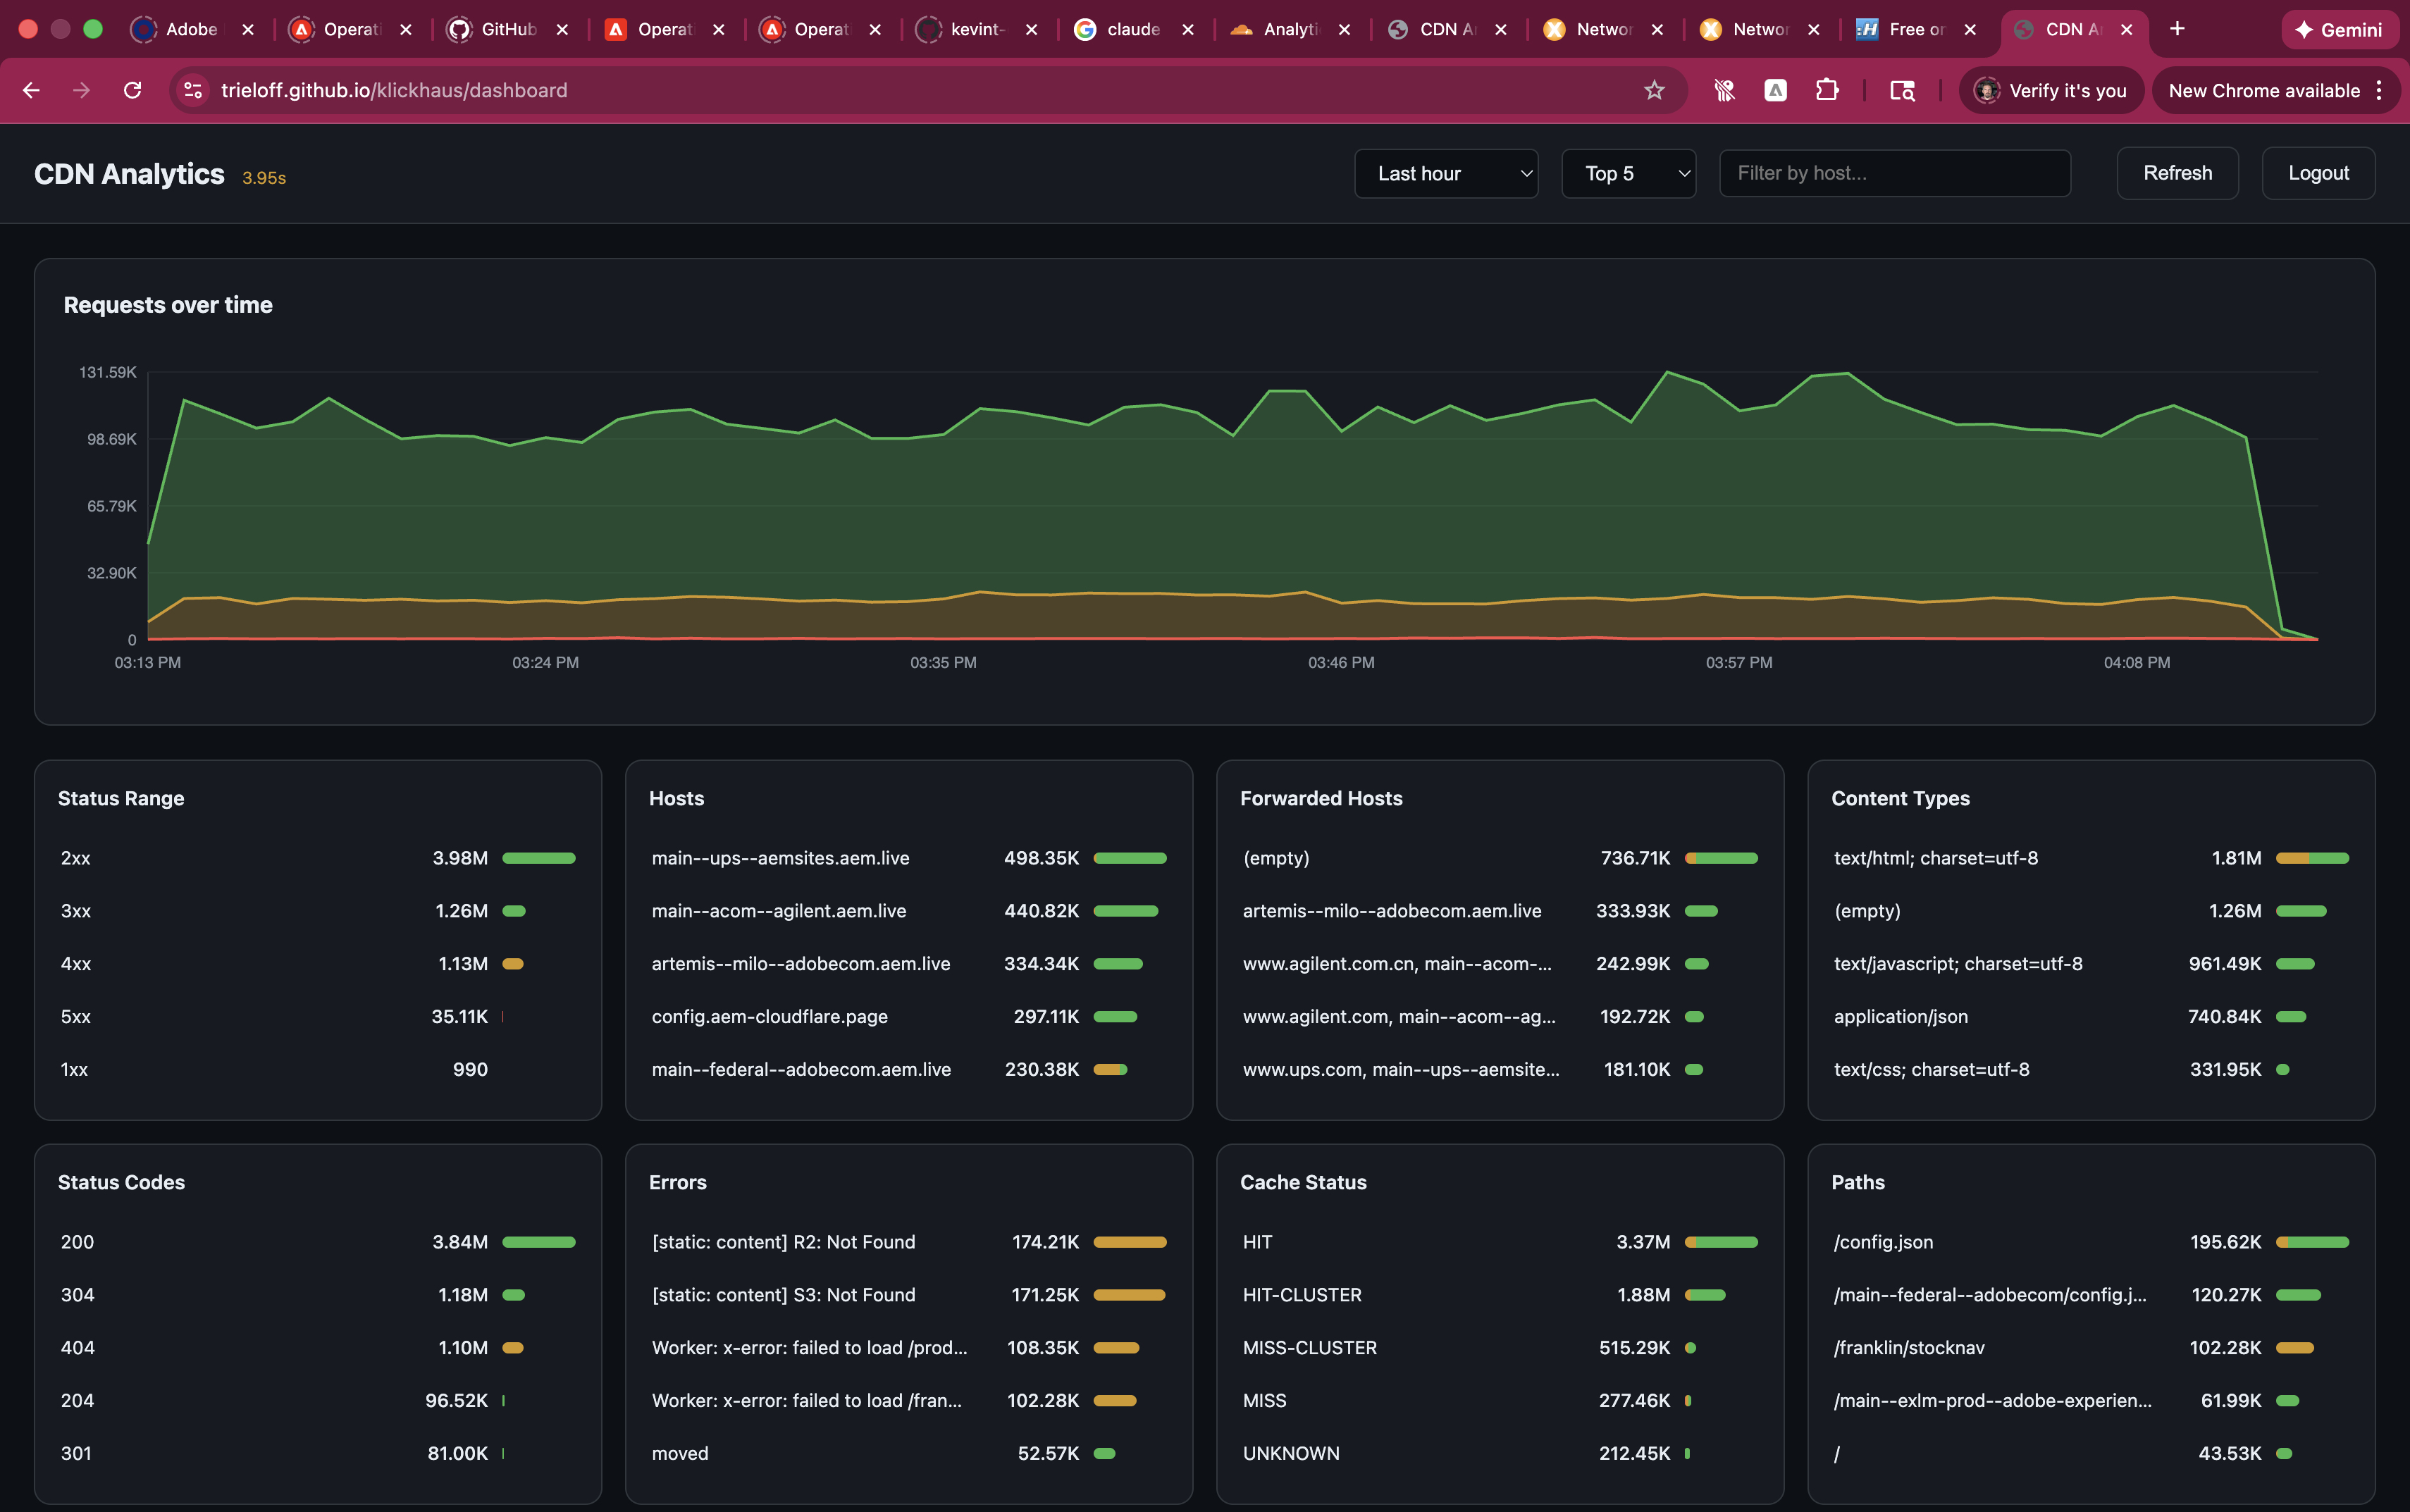
Task: Click the green bar next to 200 status code
Action: [539, 1242]
